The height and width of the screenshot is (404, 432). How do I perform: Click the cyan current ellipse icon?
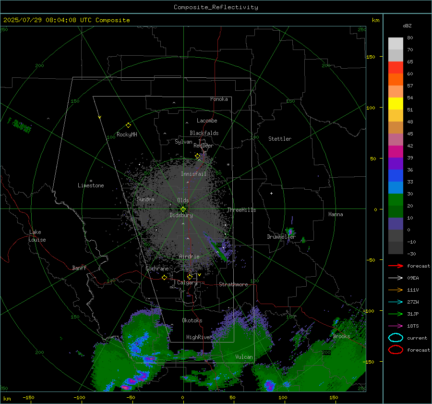tap(396, 338)
